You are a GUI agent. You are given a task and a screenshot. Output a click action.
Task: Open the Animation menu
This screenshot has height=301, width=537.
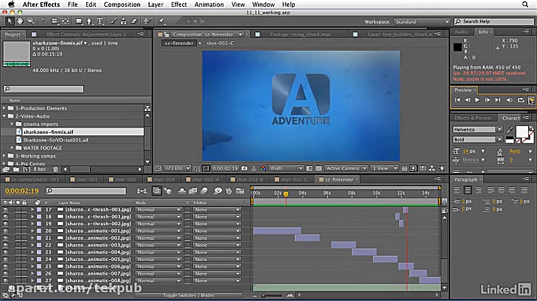click(209, 4)
